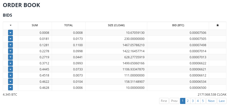This screenshot has width=233, height=109.
Task: Click the star icon column header
Action: click(x=218, y=25)
